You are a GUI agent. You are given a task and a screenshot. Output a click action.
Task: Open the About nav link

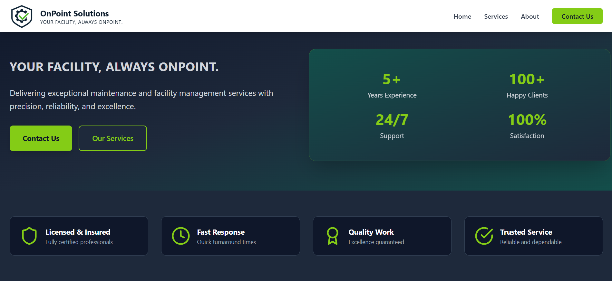(530, 16)
